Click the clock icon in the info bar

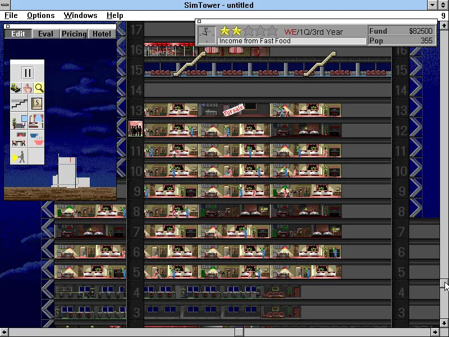[207, 35]
